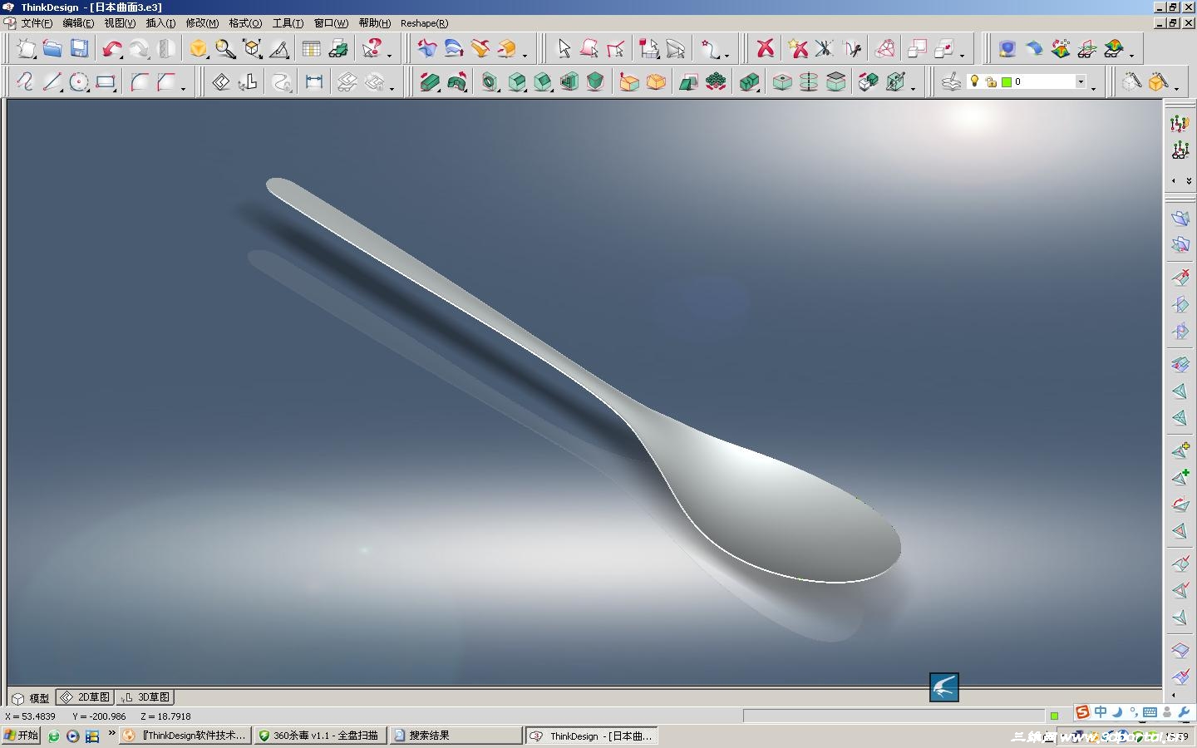The image size is (1197, 748).
Task: Open the 文件(F) menu
Action: tap(37, 23)
